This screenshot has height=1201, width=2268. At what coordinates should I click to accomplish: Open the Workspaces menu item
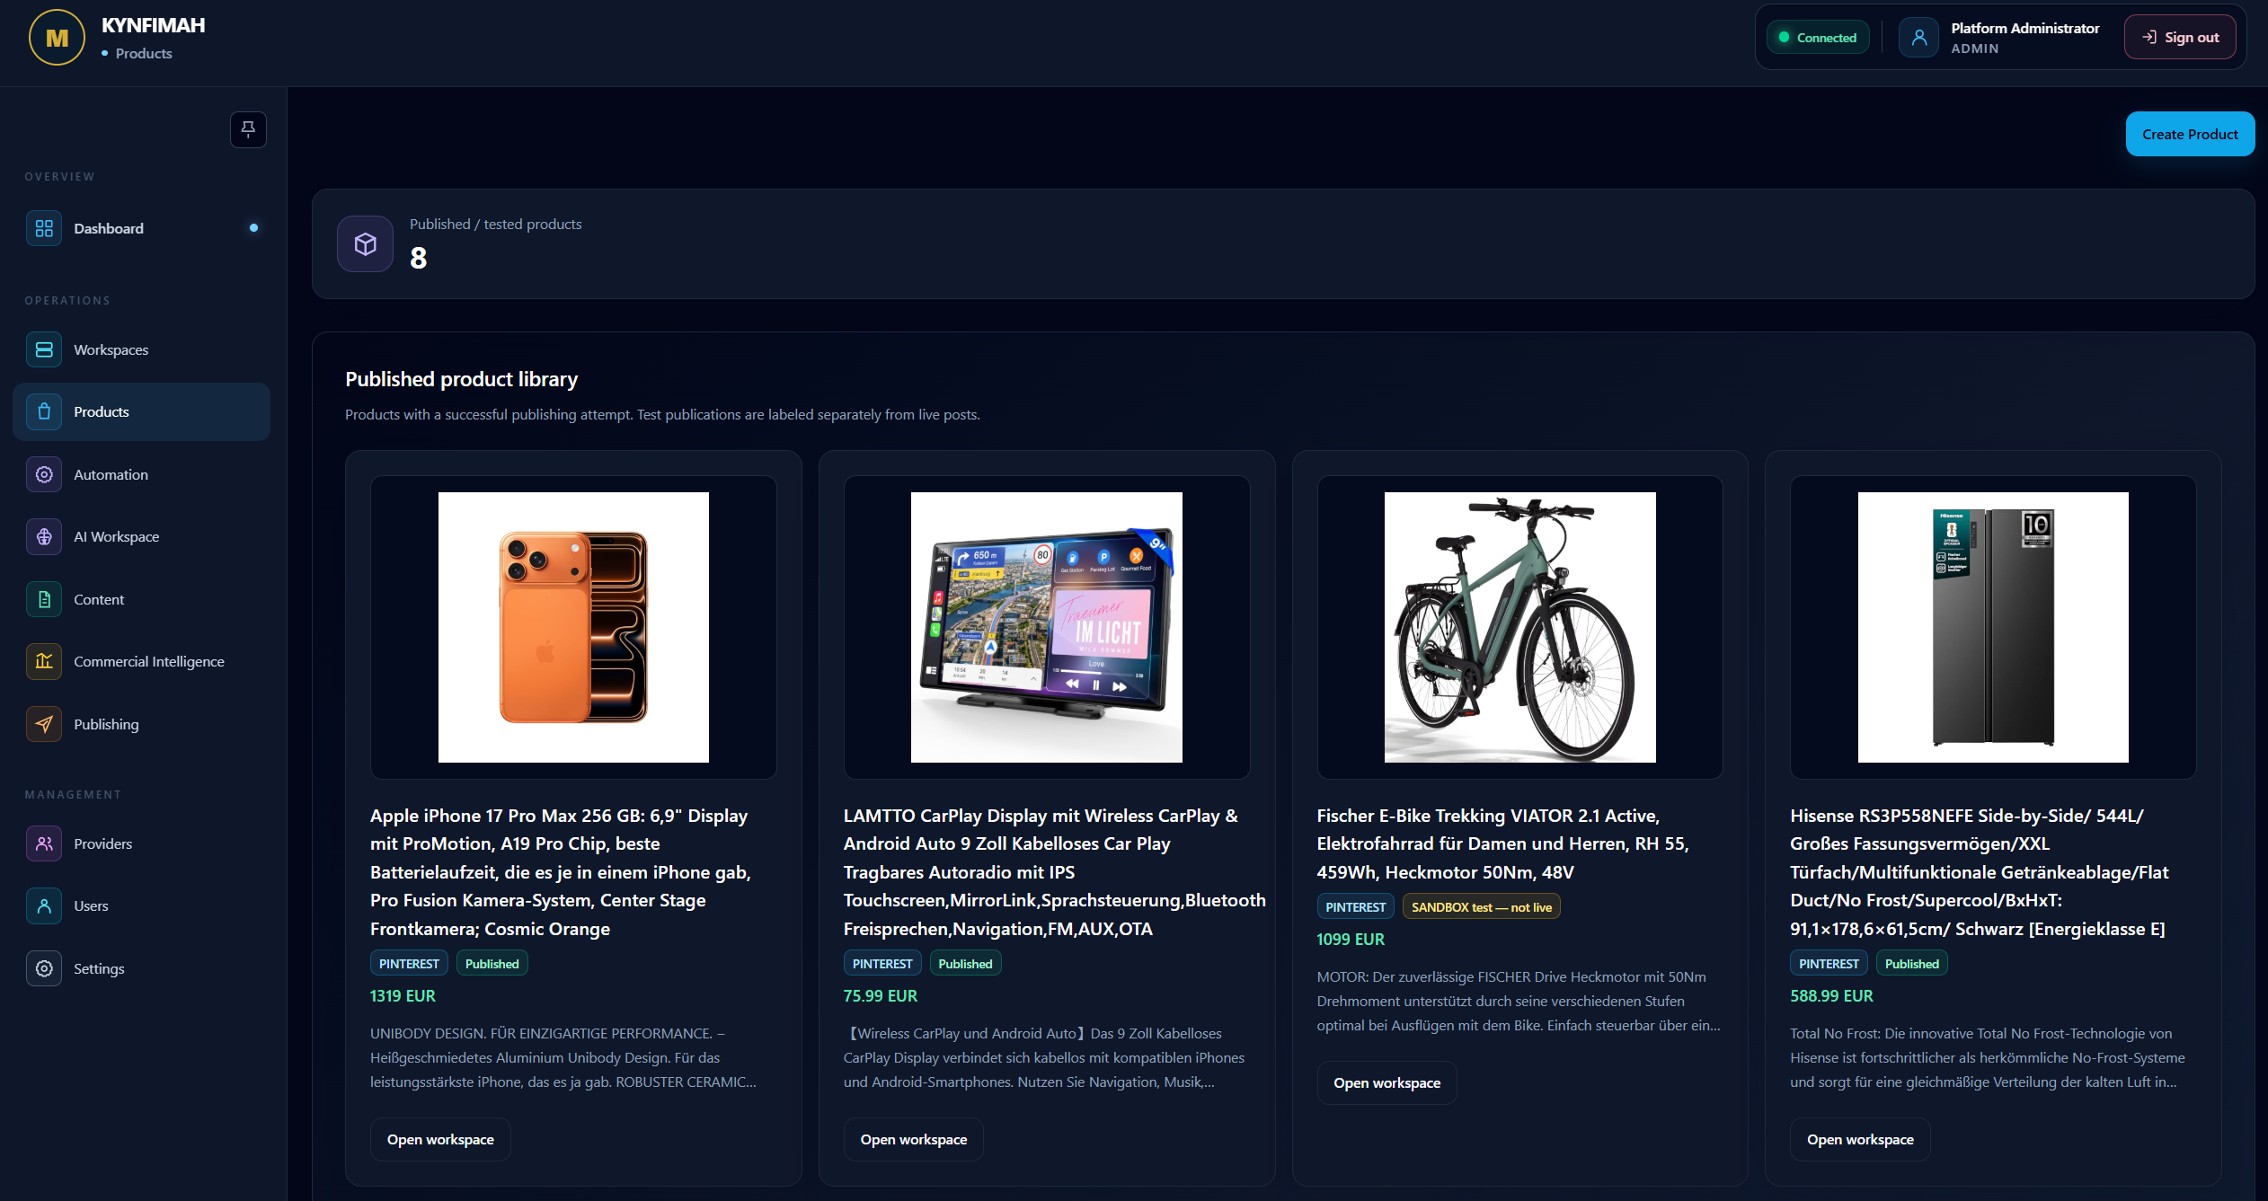click(x=141, y=349)
